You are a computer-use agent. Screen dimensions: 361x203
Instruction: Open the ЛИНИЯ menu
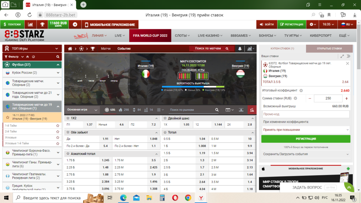coord(99,36)
